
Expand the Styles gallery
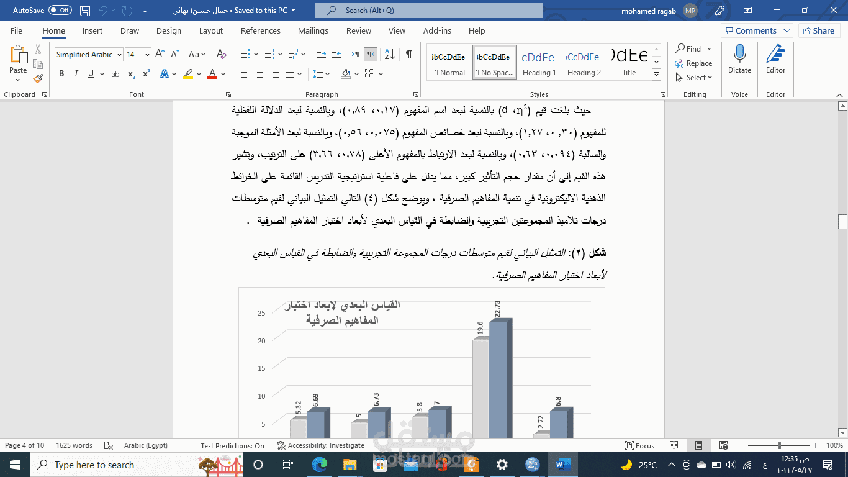[656, 75]
